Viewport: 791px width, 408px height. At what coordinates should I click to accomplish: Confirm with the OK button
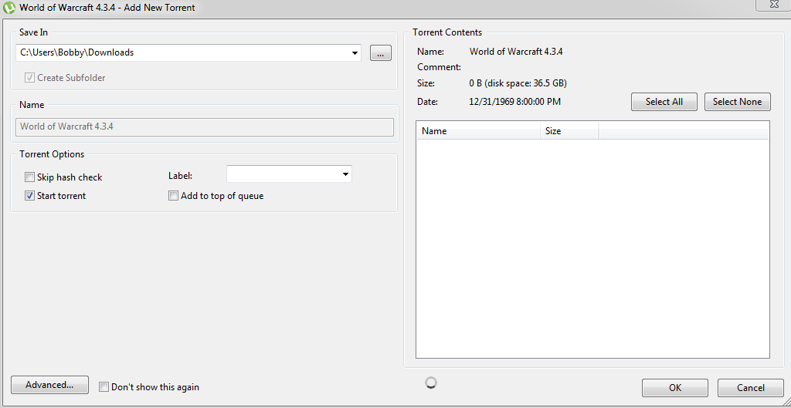674,388
